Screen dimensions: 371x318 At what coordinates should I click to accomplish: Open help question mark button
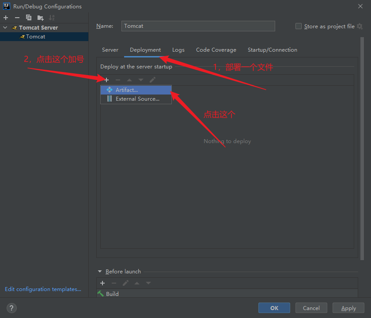[11, 308]
